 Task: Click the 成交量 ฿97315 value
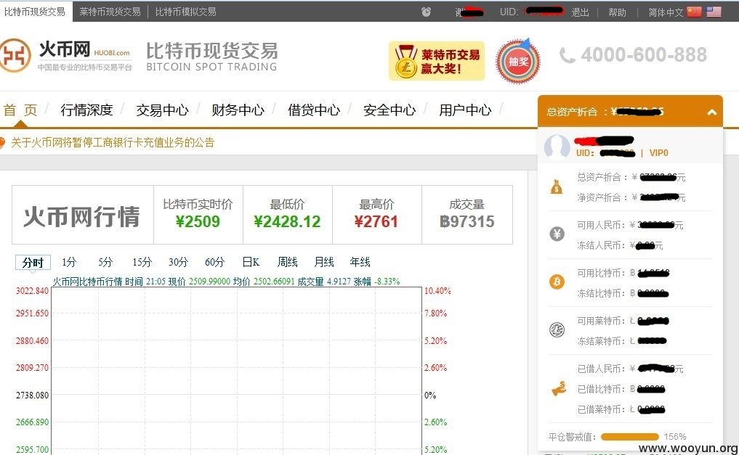pos(467,221)
